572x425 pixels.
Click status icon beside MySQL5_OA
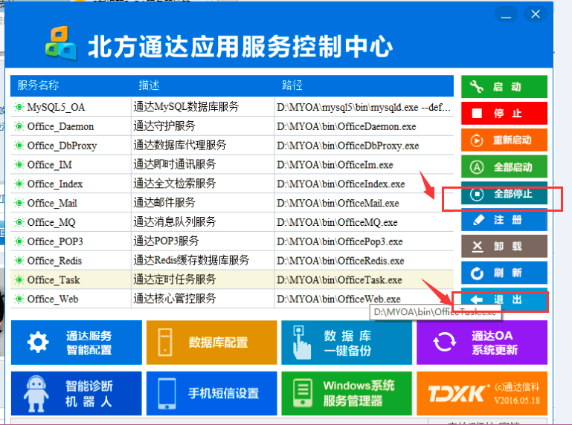pyautogui.click(x=19, y=107)
